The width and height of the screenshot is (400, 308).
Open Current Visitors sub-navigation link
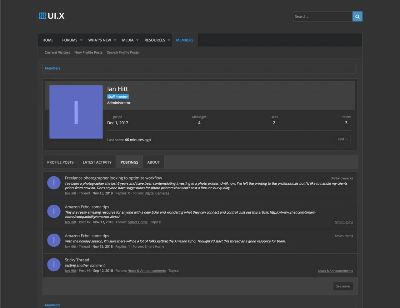tap(57, 52)
